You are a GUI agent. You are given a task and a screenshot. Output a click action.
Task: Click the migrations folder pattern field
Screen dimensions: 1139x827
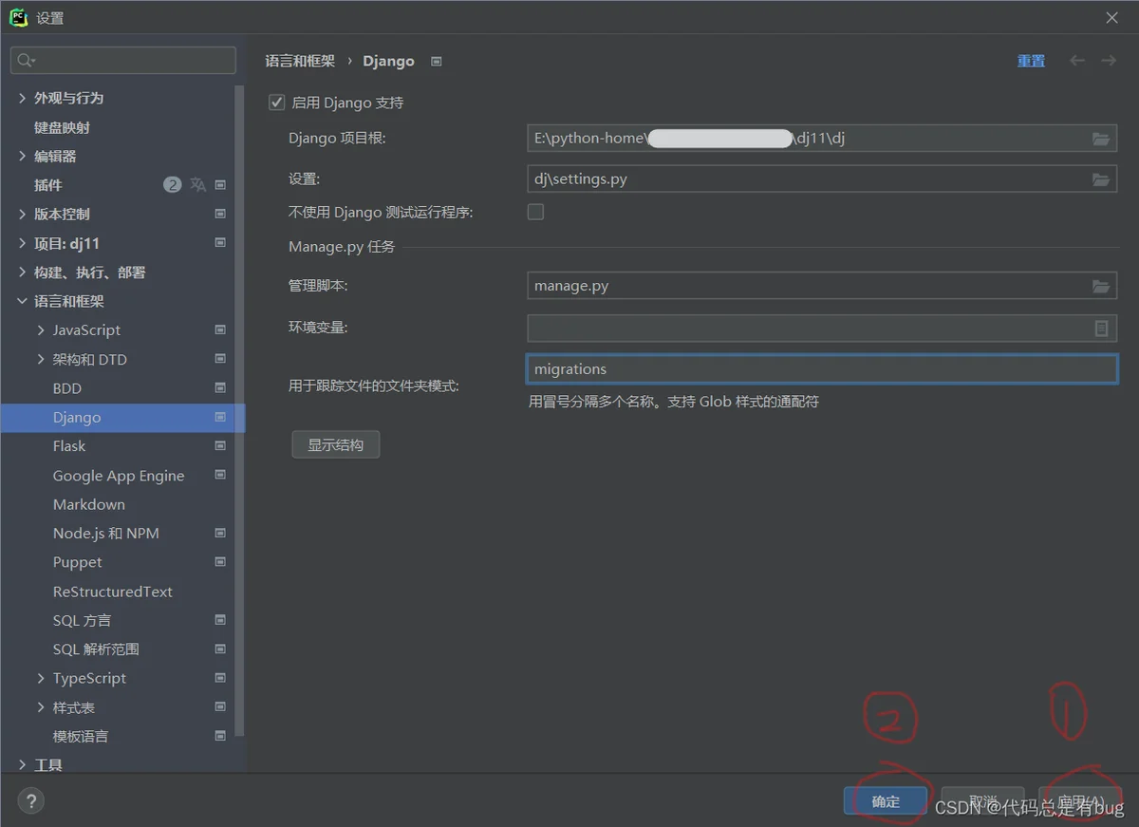pyautogui.click(x=822, y=369)
